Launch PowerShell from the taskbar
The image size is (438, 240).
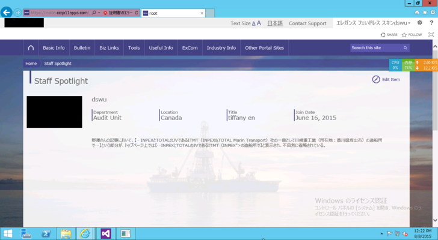(x=46, y=233)
